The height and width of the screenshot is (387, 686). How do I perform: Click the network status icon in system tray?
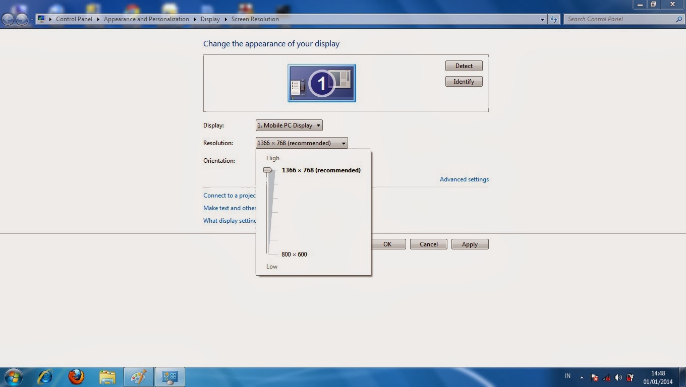(x=606, y=376)
